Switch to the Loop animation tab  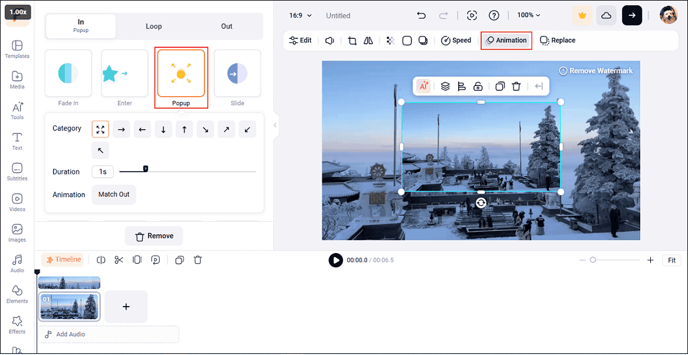coord(153,26)
